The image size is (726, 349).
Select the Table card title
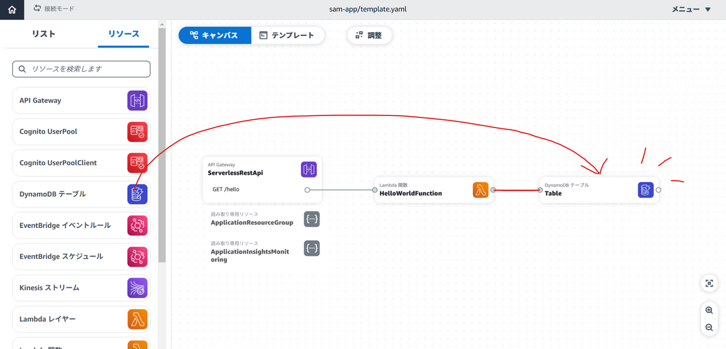pyautogui.click(x=553, y=194)
